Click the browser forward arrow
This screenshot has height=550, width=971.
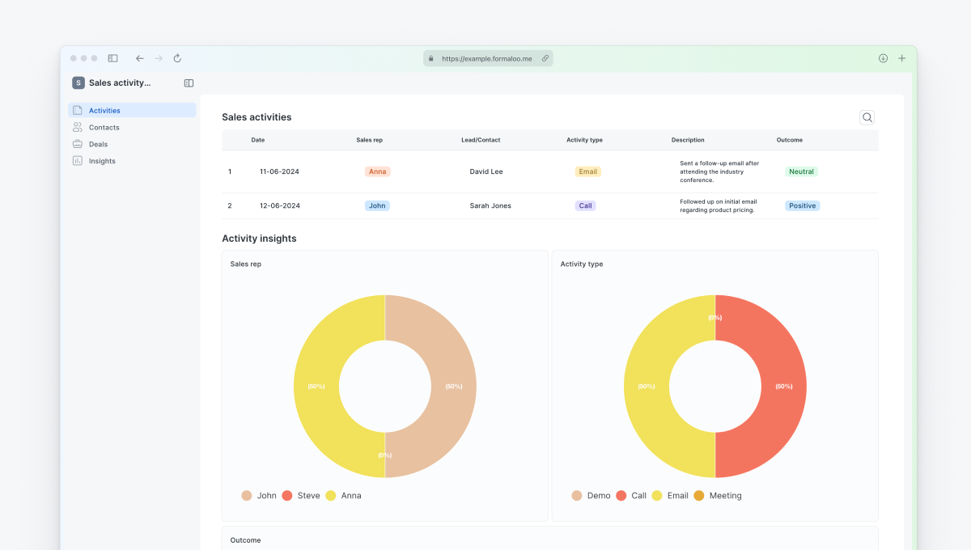point(159,58)
